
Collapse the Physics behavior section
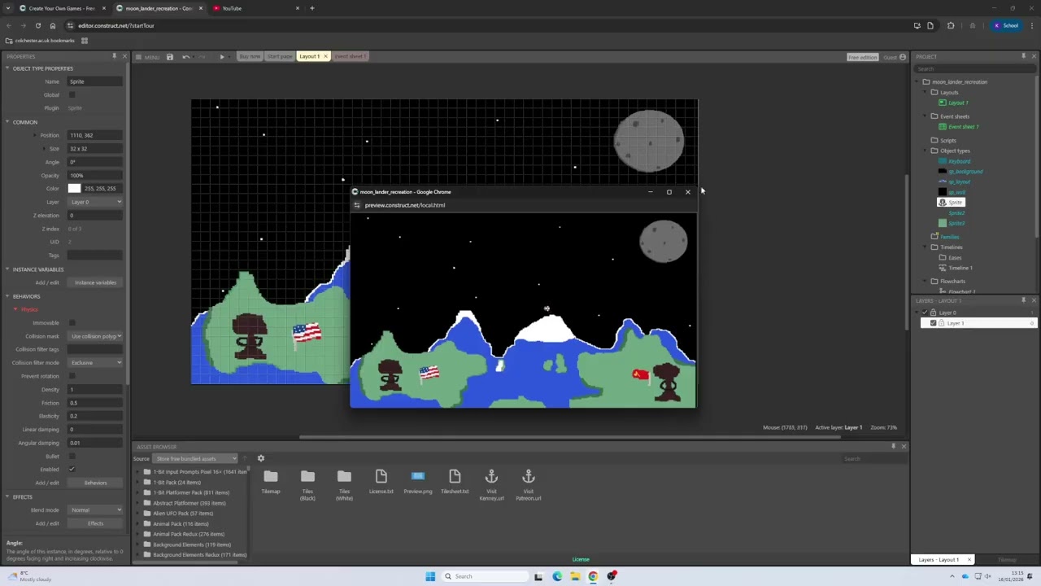pos(15,309)
